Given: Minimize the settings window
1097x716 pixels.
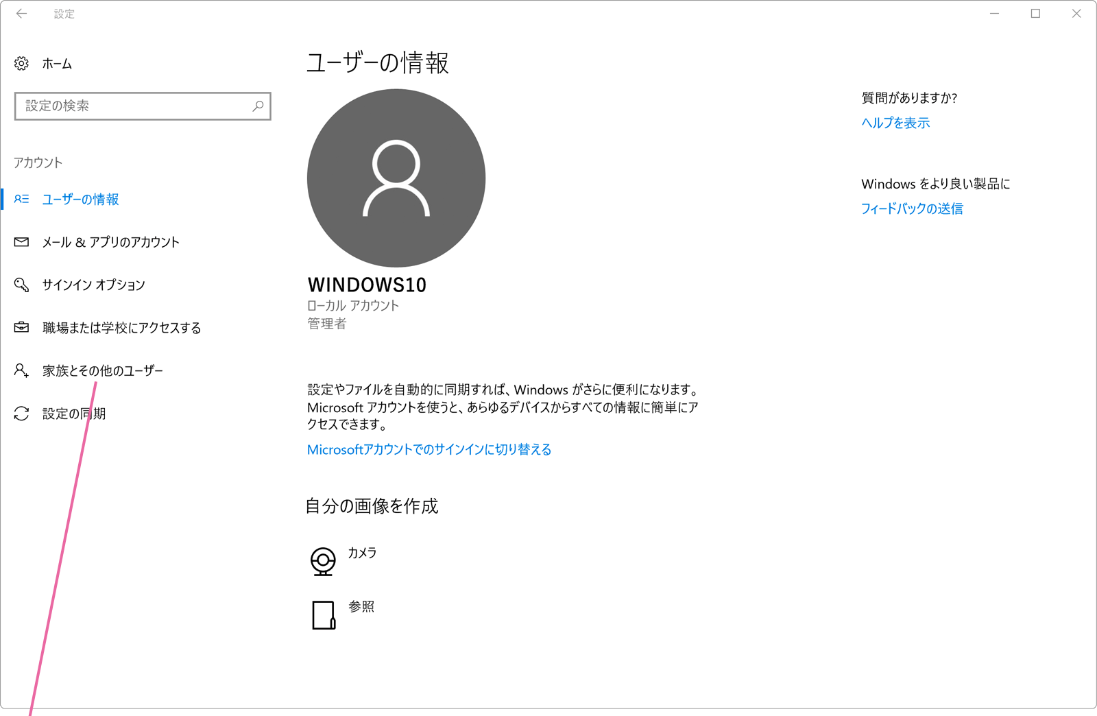Looking at the screenshot, I should coord(994,14).
